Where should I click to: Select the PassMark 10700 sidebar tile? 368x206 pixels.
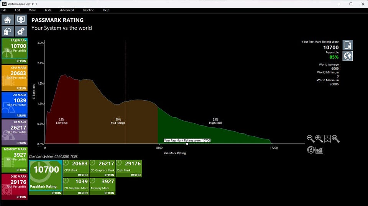[x=15, y=48]
